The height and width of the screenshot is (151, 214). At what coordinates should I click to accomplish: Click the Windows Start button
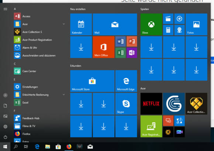point(5,147)
